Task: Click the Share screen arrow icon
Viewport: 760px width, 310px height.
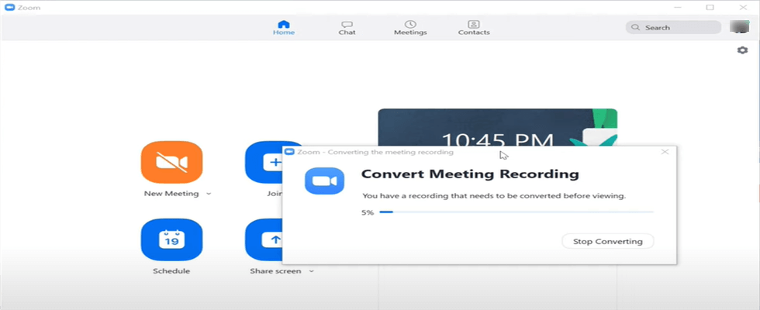Action: [264, 239]
